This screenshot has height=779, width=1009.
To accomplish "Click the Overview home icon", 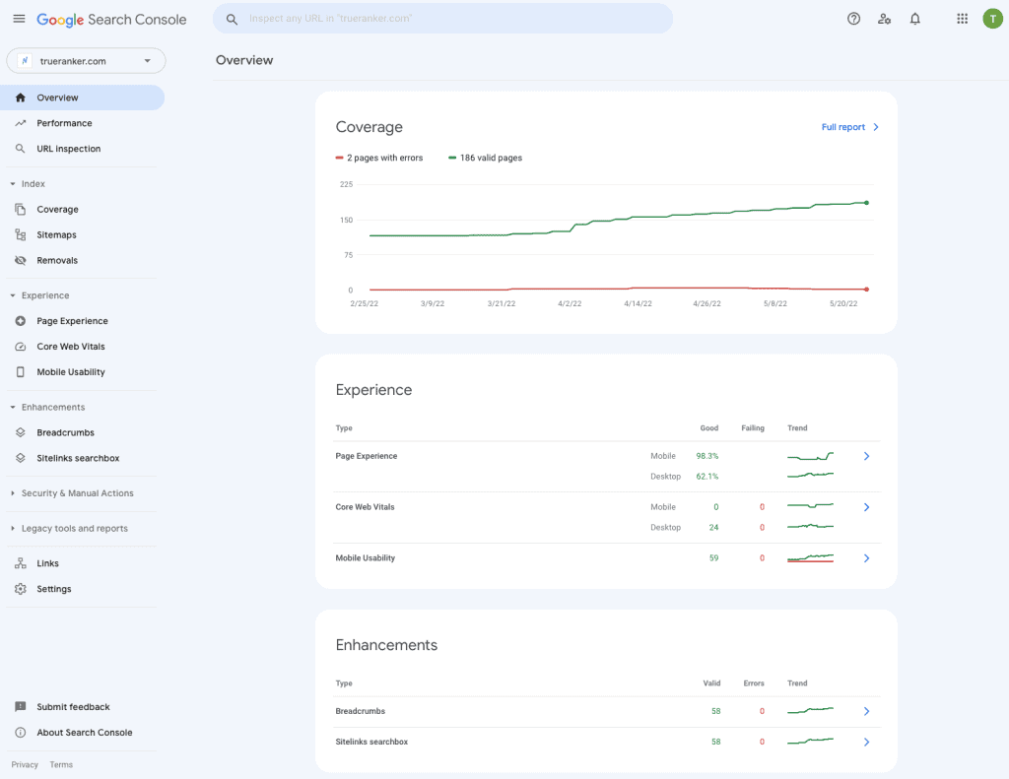I will click(21, 97).
